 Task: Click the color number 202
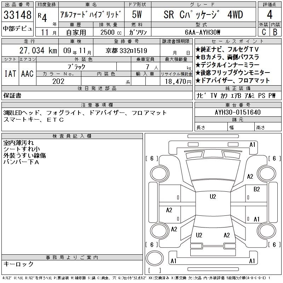[58, 81]
